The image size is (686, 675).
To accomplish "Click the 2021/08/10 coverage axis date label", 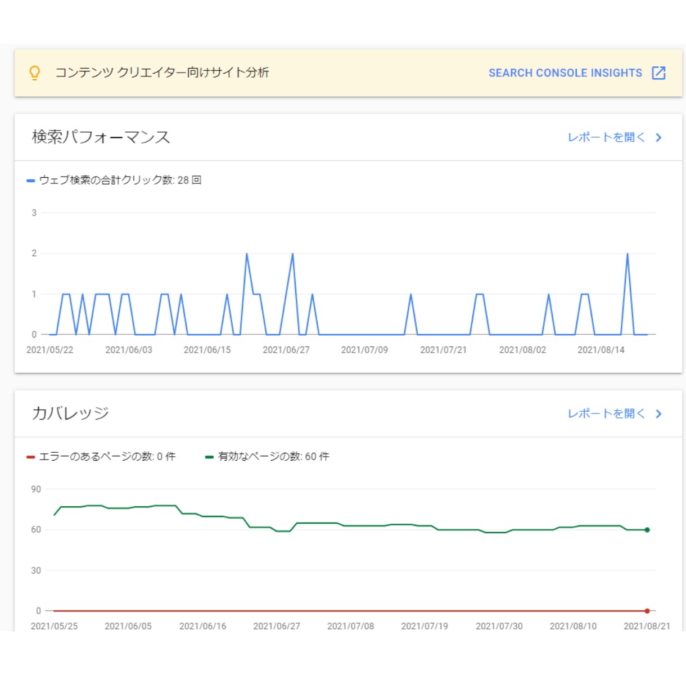I will (x=573, y=626).
